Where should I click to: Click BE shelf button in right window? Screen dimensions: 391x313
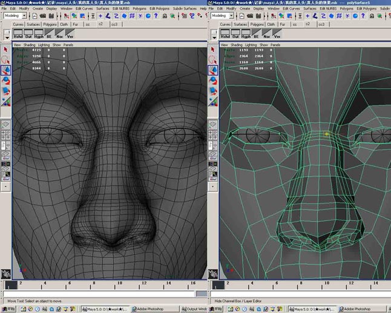257,34
